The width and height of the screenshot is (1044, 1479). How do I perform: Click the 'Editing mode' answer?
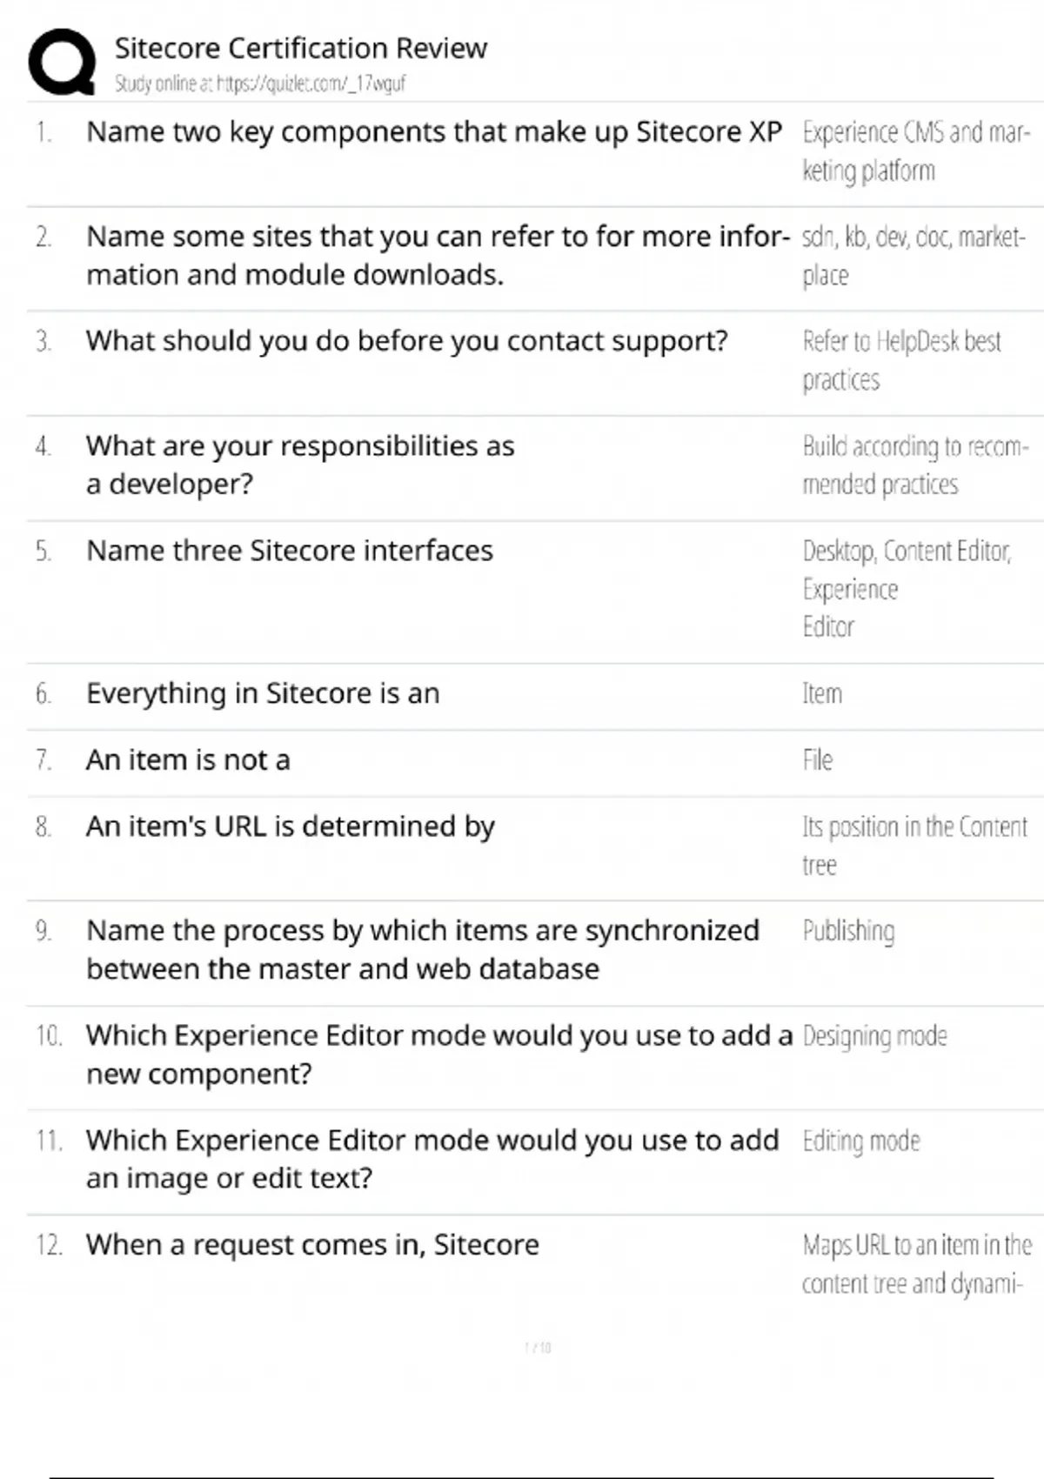(x=860, y=1141)
